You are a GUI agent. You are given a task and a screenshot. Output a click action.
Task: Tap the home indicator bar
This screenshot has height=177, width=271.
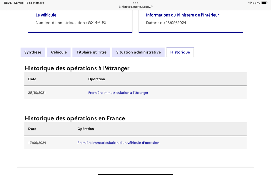pyautogui.click(x=135, y=174)
